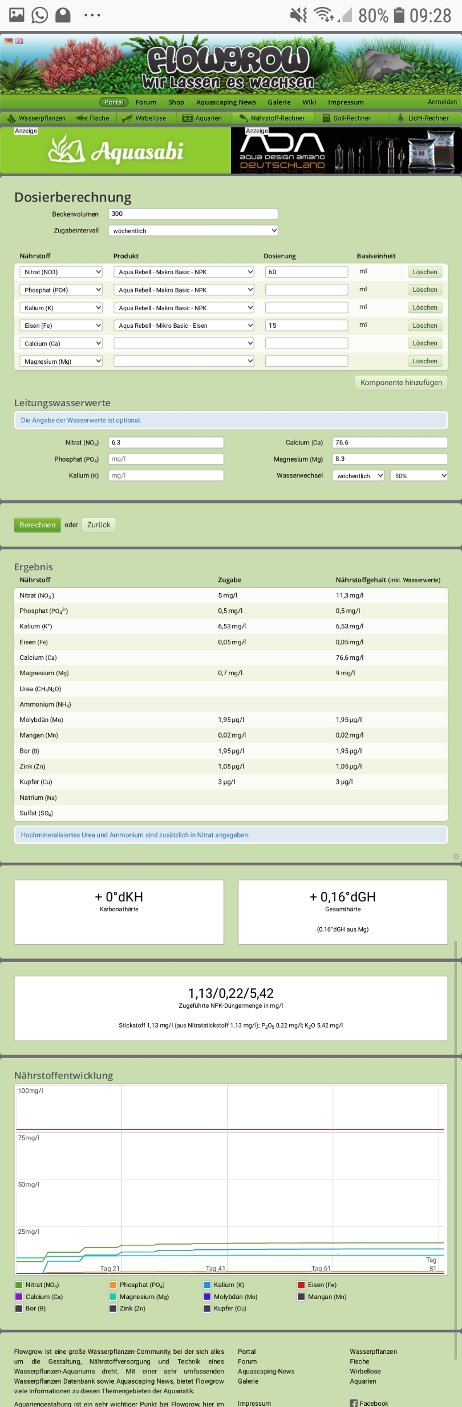
Task: Focus the Eisen dosage field showing 15
Action: (306, 326)
